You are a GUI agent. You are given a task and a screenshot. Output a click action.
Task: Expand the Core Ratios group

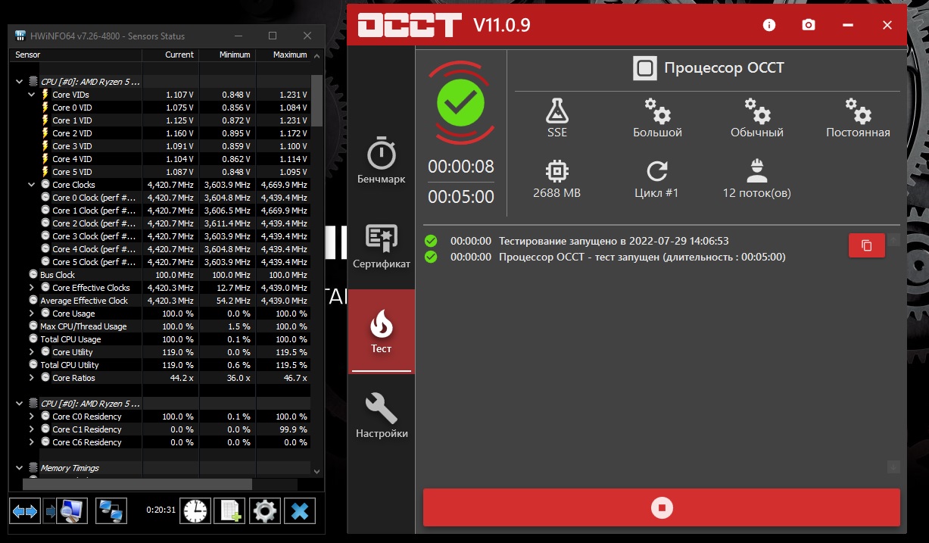click(x=31, y=378)
